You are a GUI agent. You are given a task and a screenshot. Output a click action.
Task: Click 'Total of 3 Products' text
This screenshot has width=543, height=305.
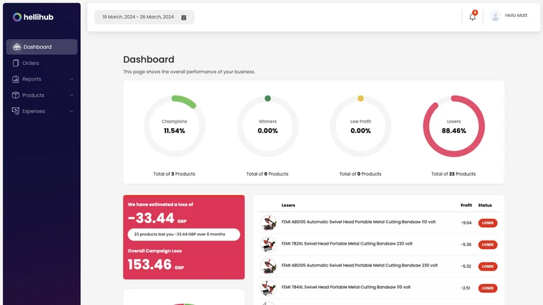click(x=174, y=174)
